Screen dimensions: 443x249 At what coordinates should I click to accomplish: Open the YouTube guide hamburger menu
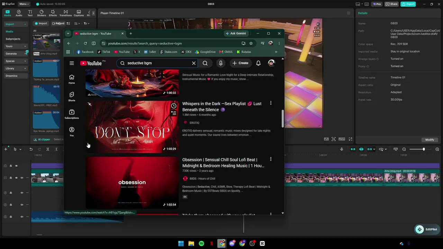(x=72, y=63)
